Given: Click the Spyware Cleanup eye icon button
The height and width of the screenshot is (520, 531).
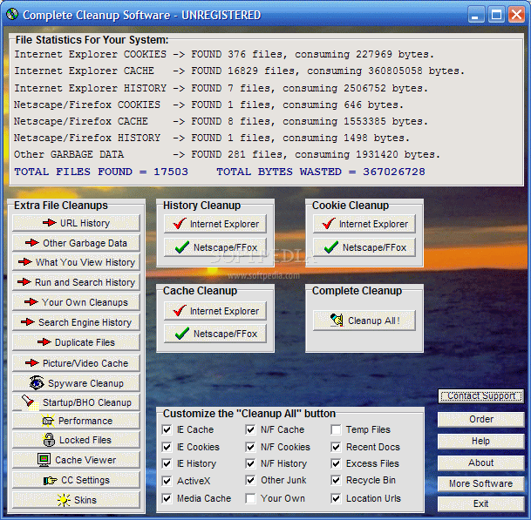Looking at the screenshot, I should point(76,383).
